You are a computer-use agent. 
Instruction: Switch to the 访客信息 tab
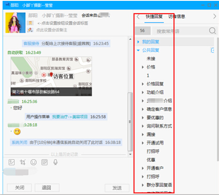(177, 16)
